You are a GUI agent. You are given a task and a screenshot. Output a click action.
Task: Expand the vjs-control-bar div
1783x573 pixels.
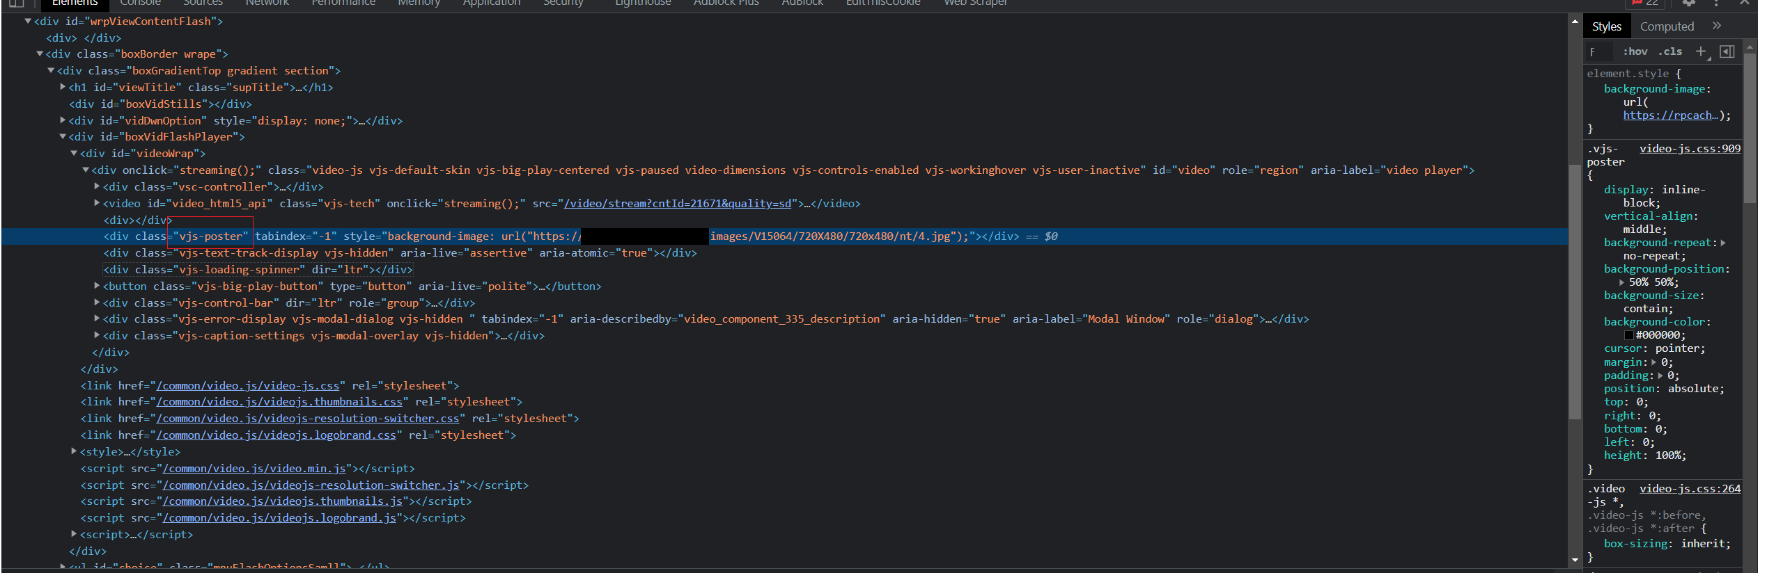(x=98, y=302)
